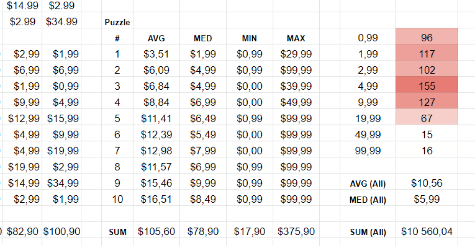Select the MED column header cell
Screen dimensions: 475x246
coord(203,38)
